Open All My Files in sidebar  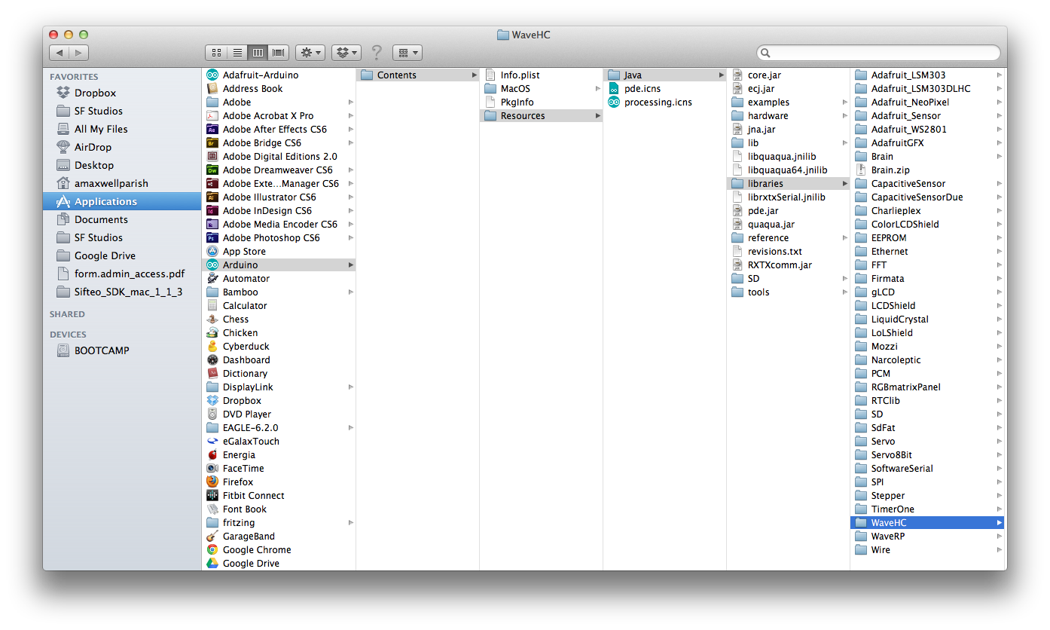(x=122, y=129)
